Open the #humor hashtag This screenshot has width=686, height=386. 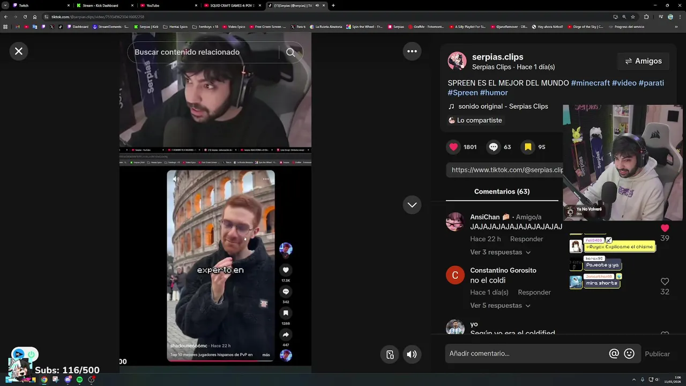coord(494,93)
